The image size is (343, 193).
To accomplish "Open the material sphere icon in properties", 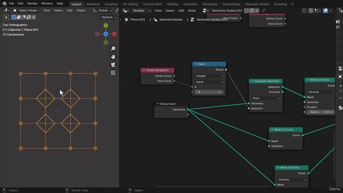I will (x=340, y=108).
